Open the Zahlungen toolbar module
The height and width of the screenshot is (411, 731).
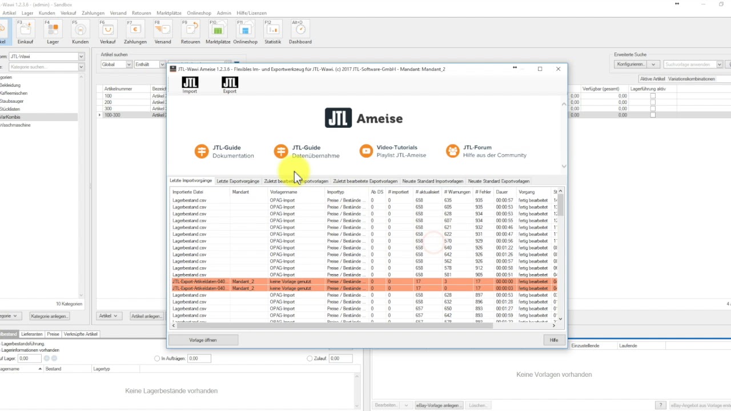[x=135, y=32]
